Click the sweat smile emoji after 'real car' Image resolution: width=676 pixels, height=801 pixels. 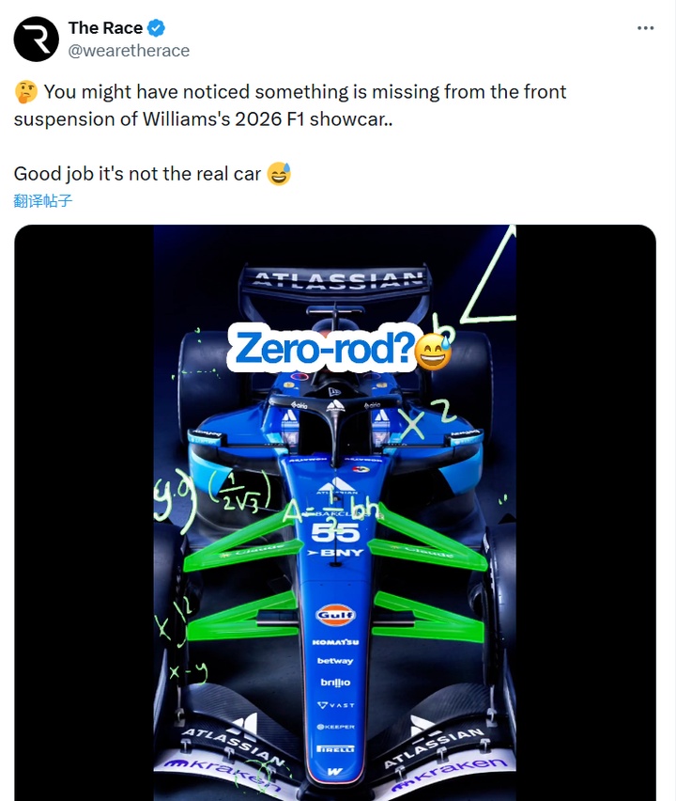[x=279, y=174]
